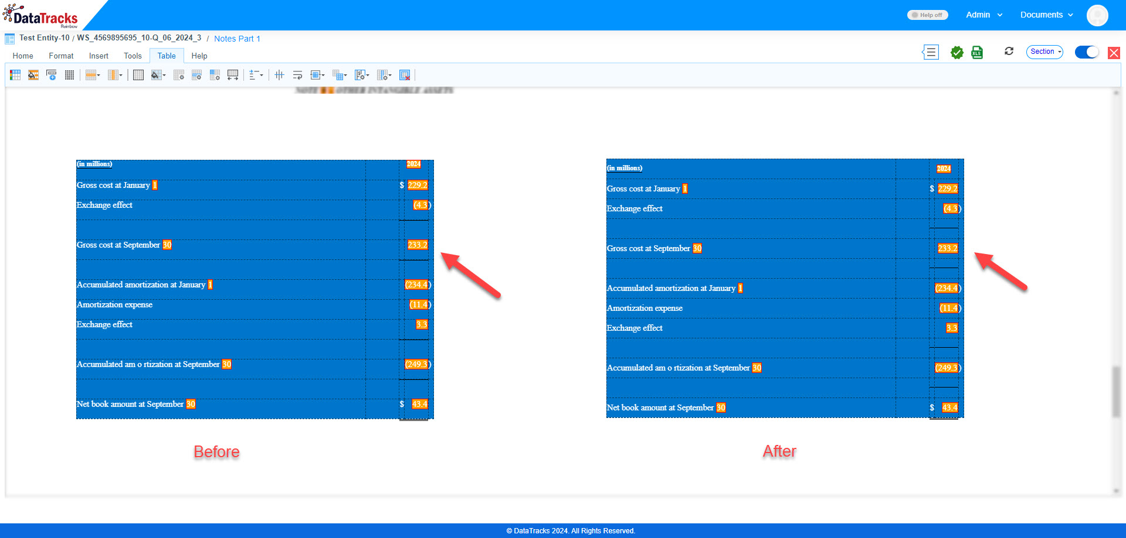Viewport: 1126px width, 538px height.
Task: Open the Format tab
Action: [61, 56]
